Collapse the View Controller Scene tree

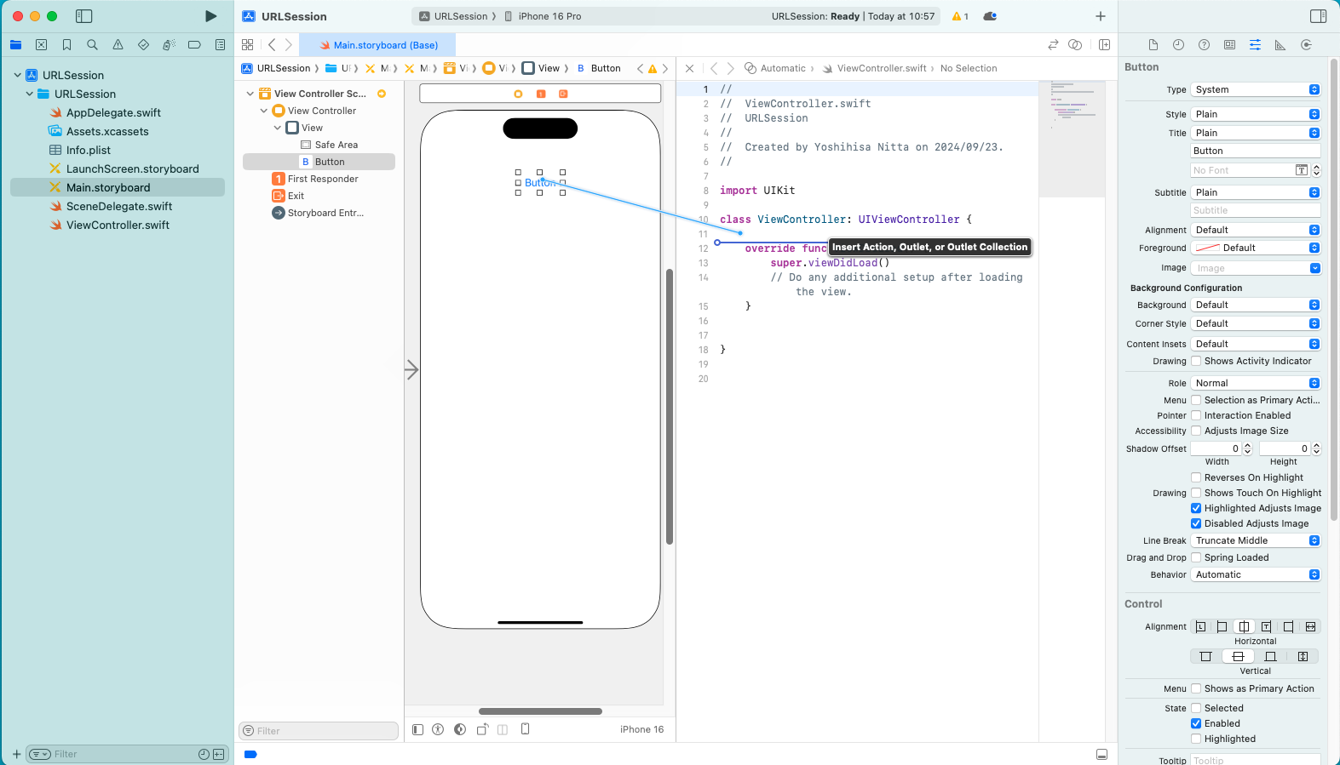tap(250, 94)
